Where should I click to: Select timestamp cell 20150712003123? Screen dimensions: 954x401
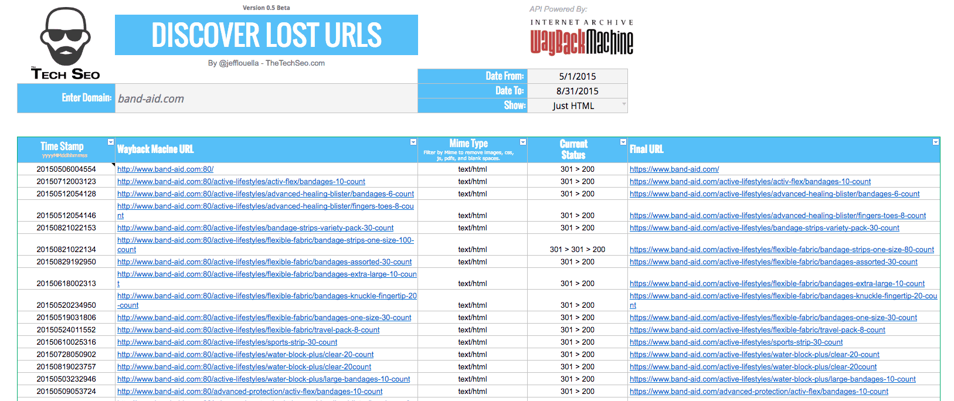click(66, 182)
